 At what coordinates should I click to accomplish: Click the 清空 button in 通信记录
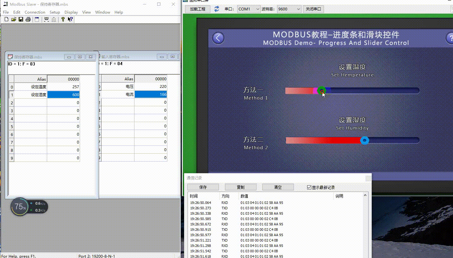[278, 187]
